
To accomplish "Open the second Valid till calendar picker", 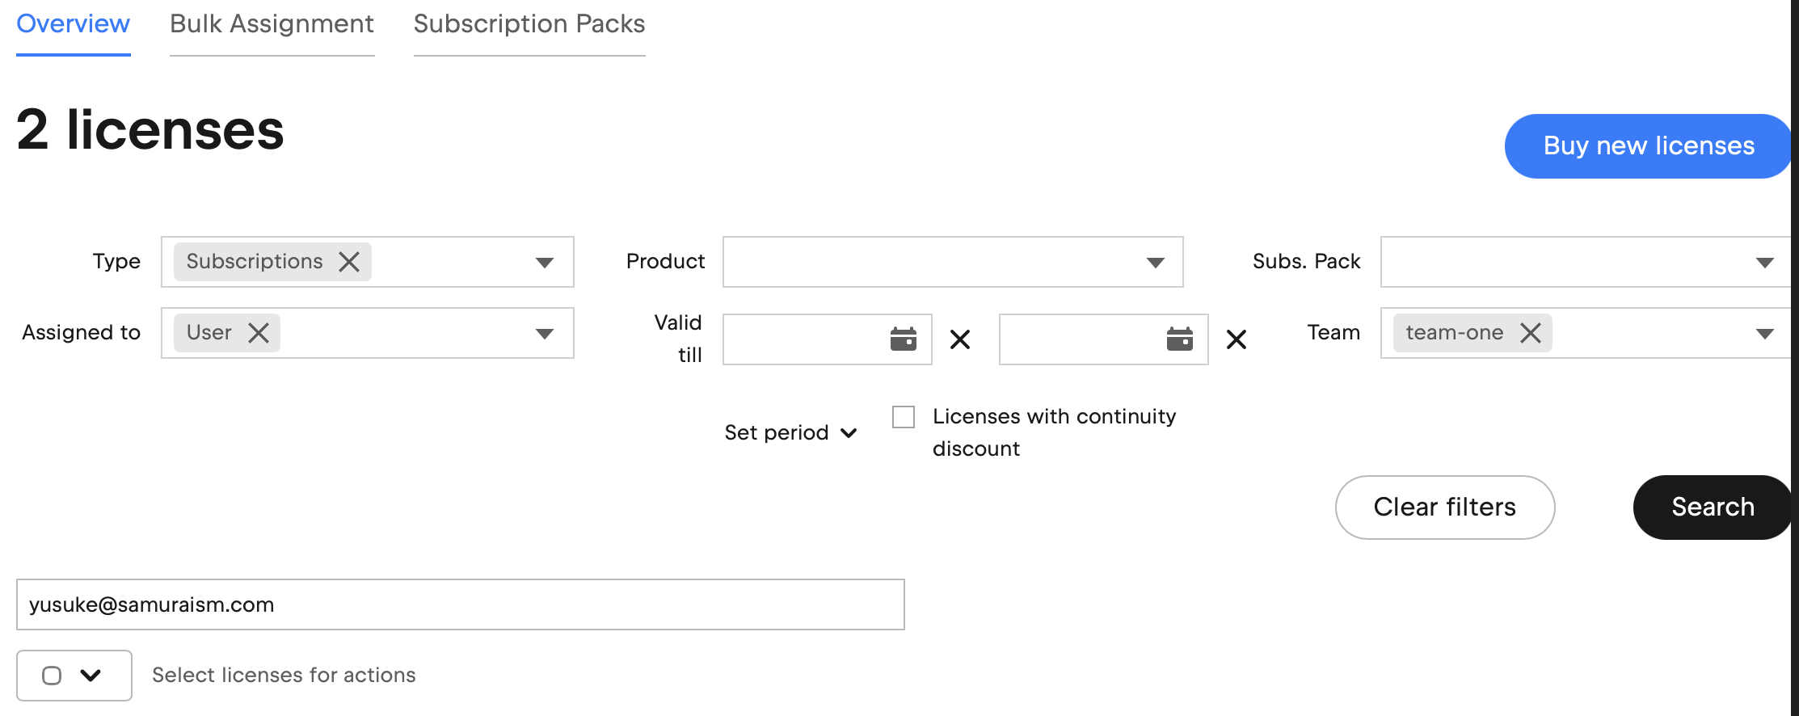I will pyautogui.click(x=1179, y=339).
